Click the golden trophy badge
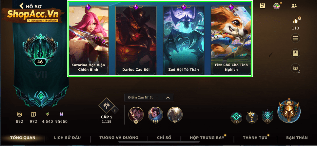Viewport: 317px width, 146px height. 252,117
